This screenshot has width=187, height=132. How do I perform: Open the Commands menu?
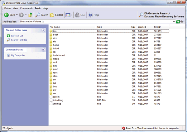26,8
